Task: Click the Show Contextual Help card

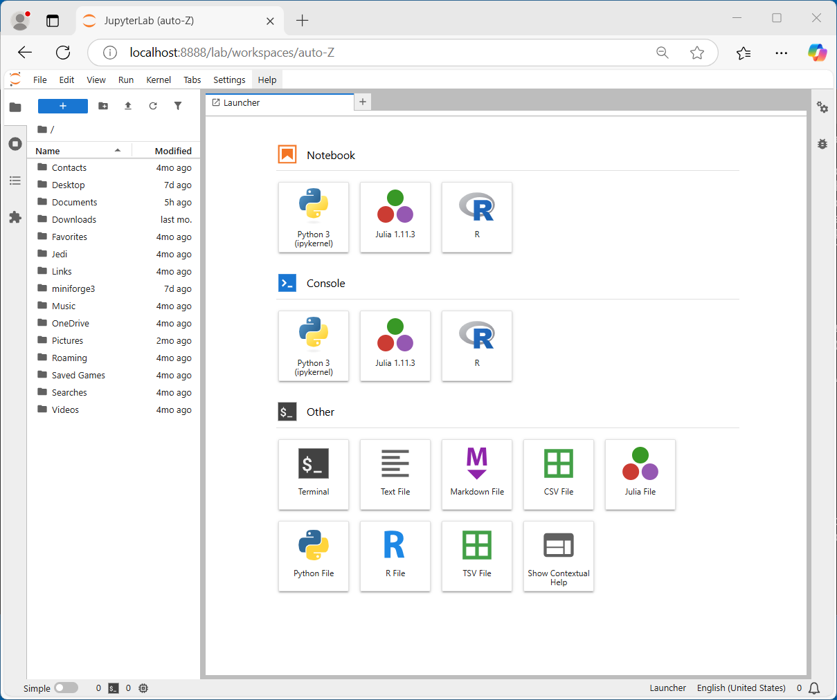Action: [559, 556]
